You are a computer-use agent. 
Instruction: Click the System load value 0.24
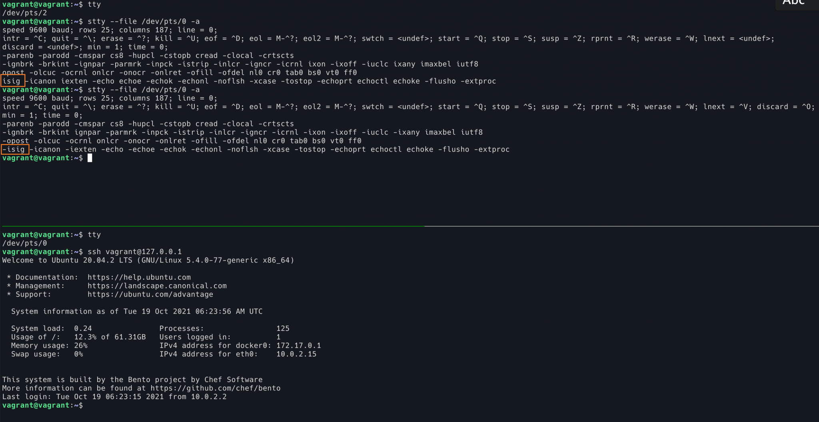pyautogui.click(x=83, y=328)
